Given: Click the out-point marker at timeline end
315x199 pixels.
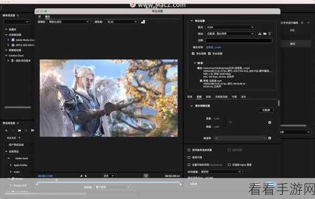Looking at the screenshot, I should click(180, 184).
